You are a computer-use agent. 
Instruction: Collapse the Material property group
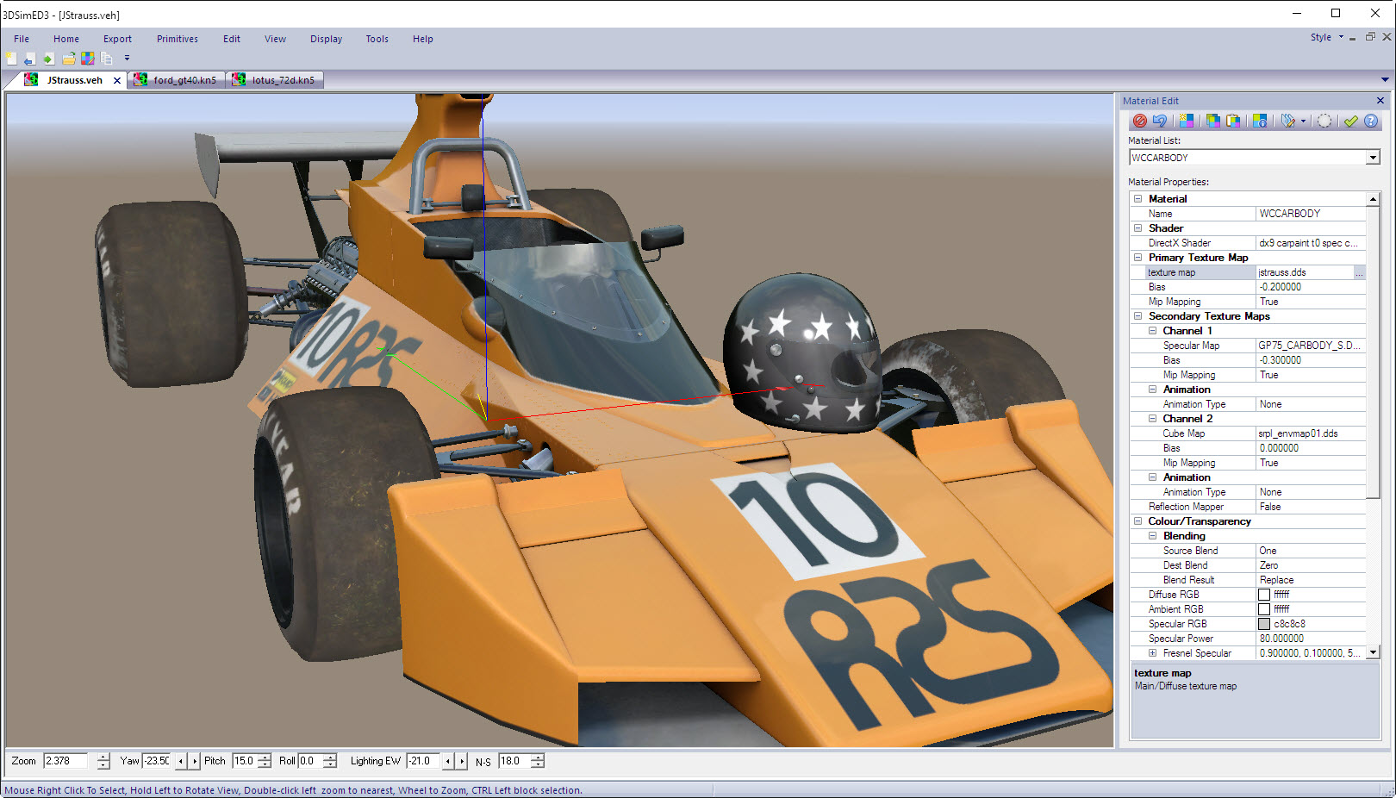(x=1137, y=199)
